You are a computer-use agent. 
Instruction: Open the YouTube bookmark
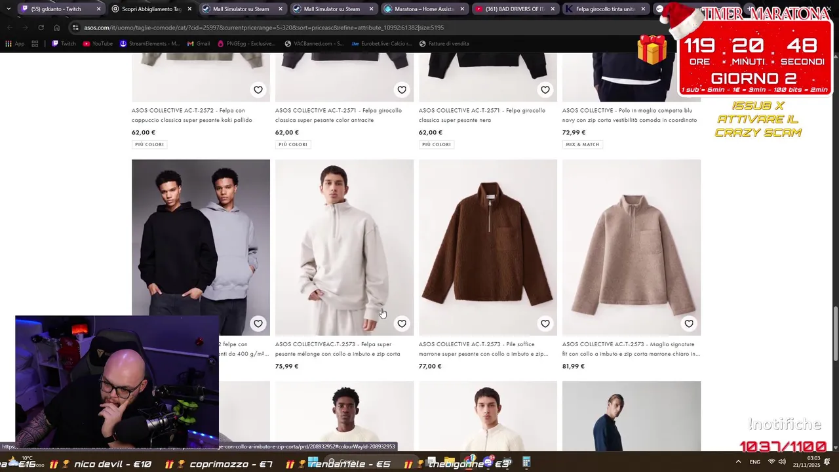coord(98,44)
